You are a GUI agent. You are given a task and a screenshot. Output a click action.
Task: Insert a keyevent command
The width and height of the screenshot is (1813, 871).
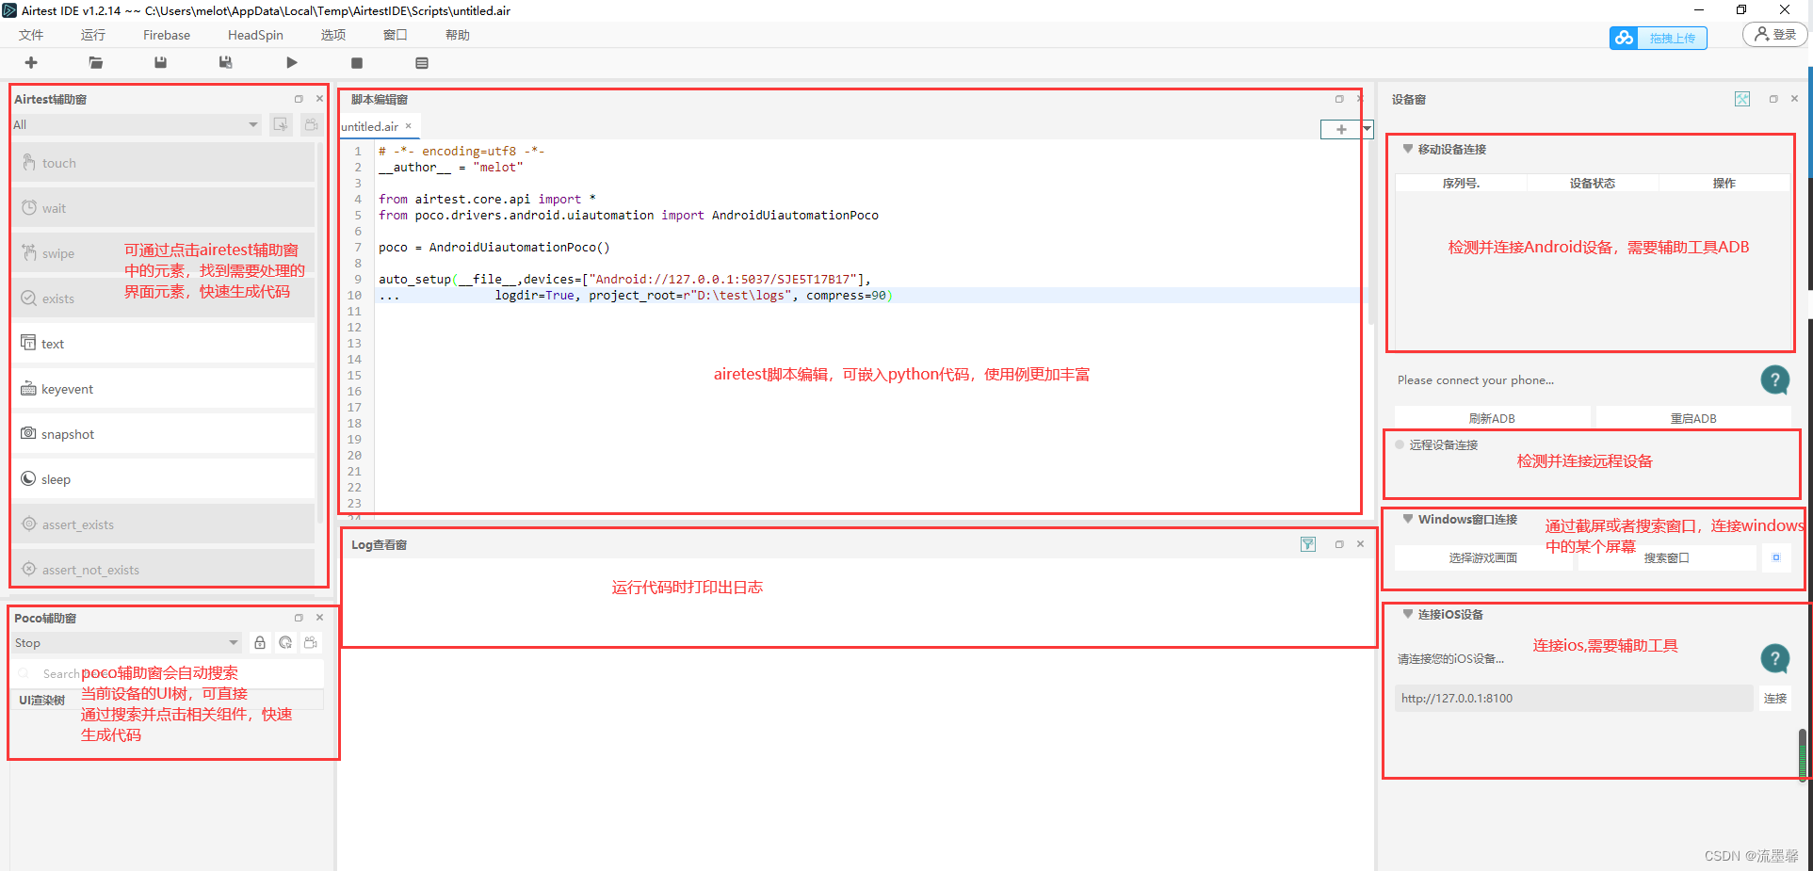point(164,389)
